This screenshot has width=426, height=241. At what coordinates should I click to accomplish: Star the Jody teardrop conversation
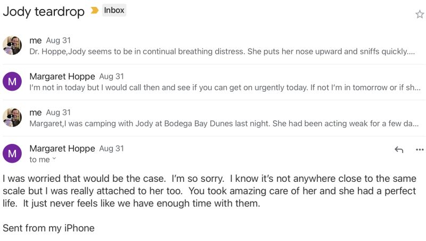(x=419, y=14)
